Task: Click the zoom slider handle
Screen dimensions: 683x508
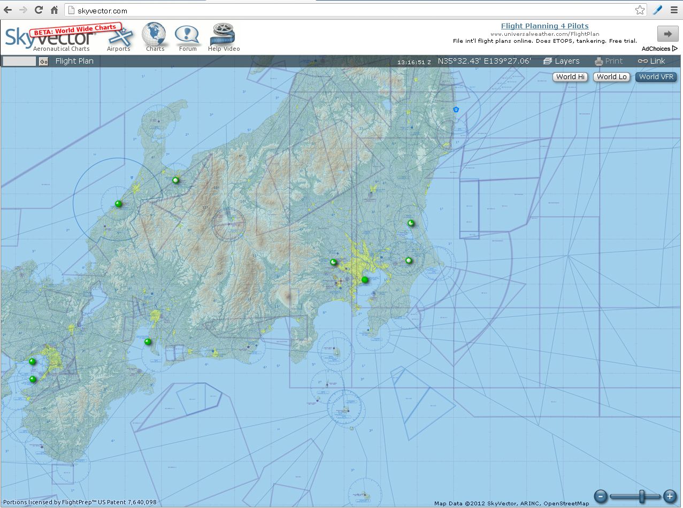Action: pyautogui.click(x=641, y=496)
